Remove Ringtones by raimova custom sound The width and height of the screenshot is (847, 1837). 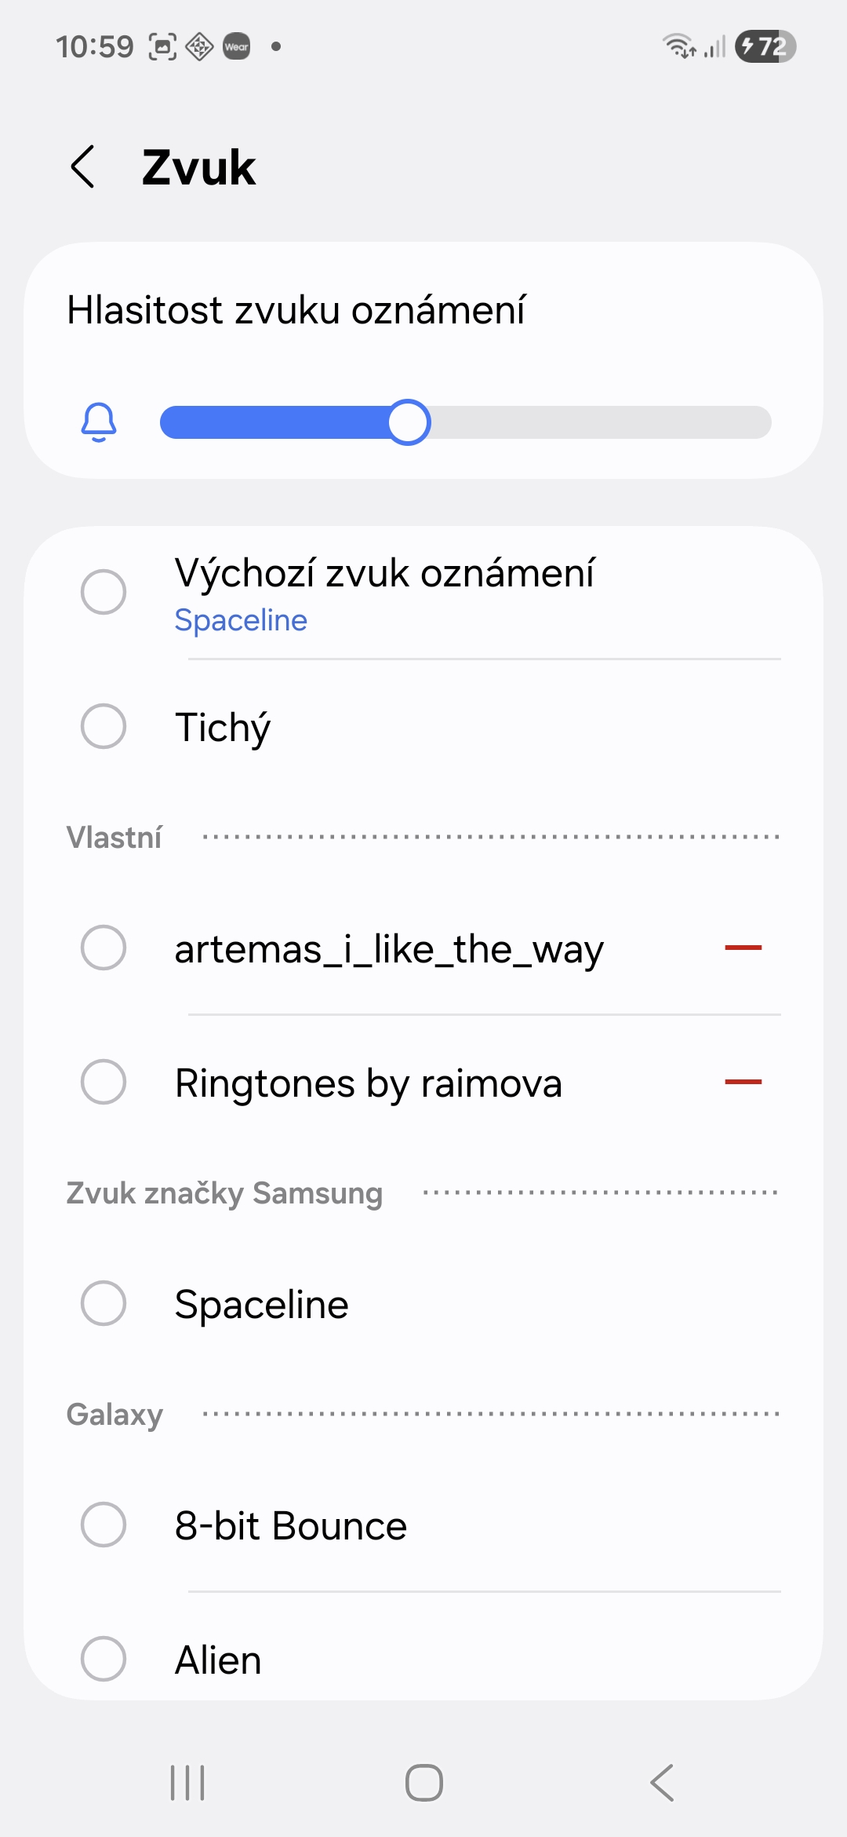click(x=743, y=1082)
